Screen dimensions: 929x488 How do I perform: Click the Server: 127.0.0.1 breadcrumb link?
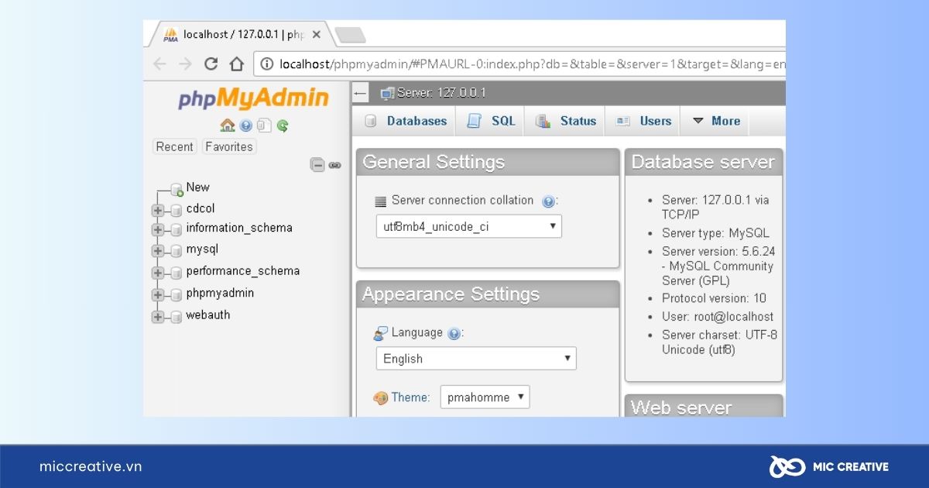pyautogui.click(x=441, y=93)
